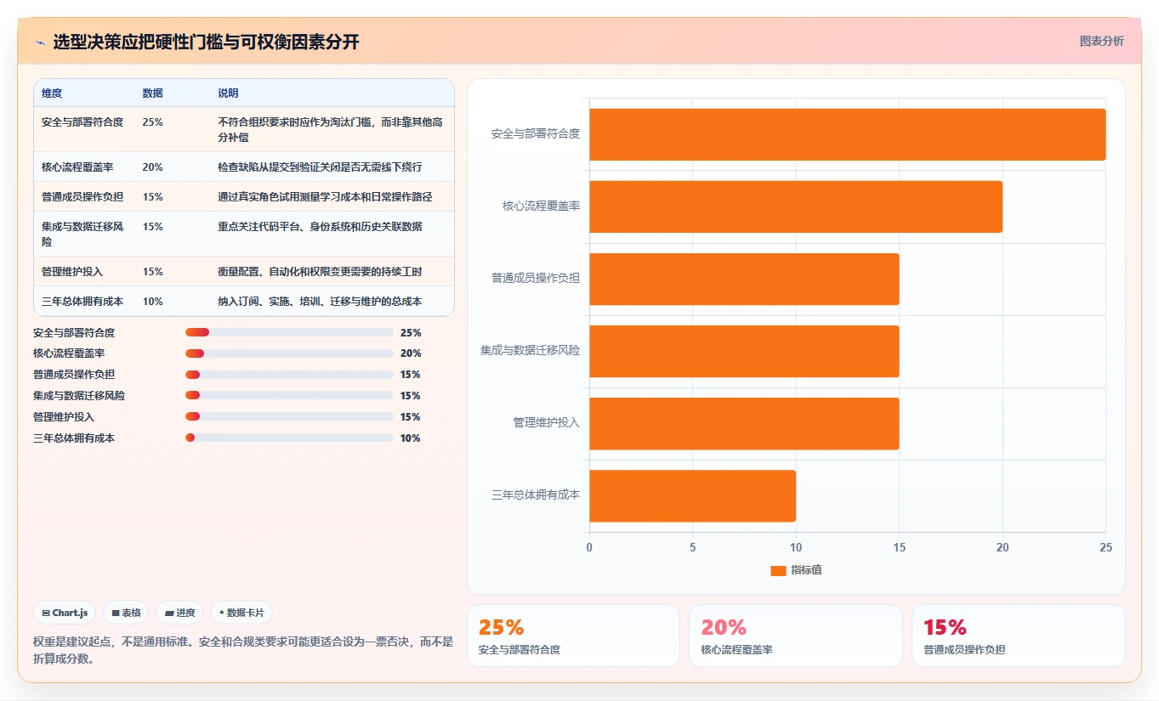Open the 20% 核心流程覆盖率 data card
The width and height of the screenshot is (1159, 701).
(x=795, y=636)
